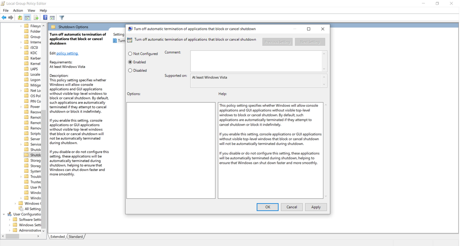Open the Action menu
Image resolution: width=460 pixels, height=246 pixels.
coord(18,10)
